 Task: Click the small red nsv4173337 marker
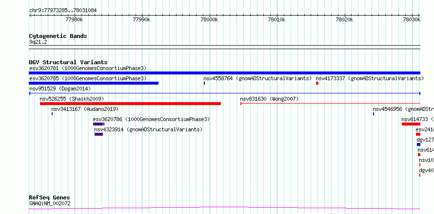click(x=317, y=83)
